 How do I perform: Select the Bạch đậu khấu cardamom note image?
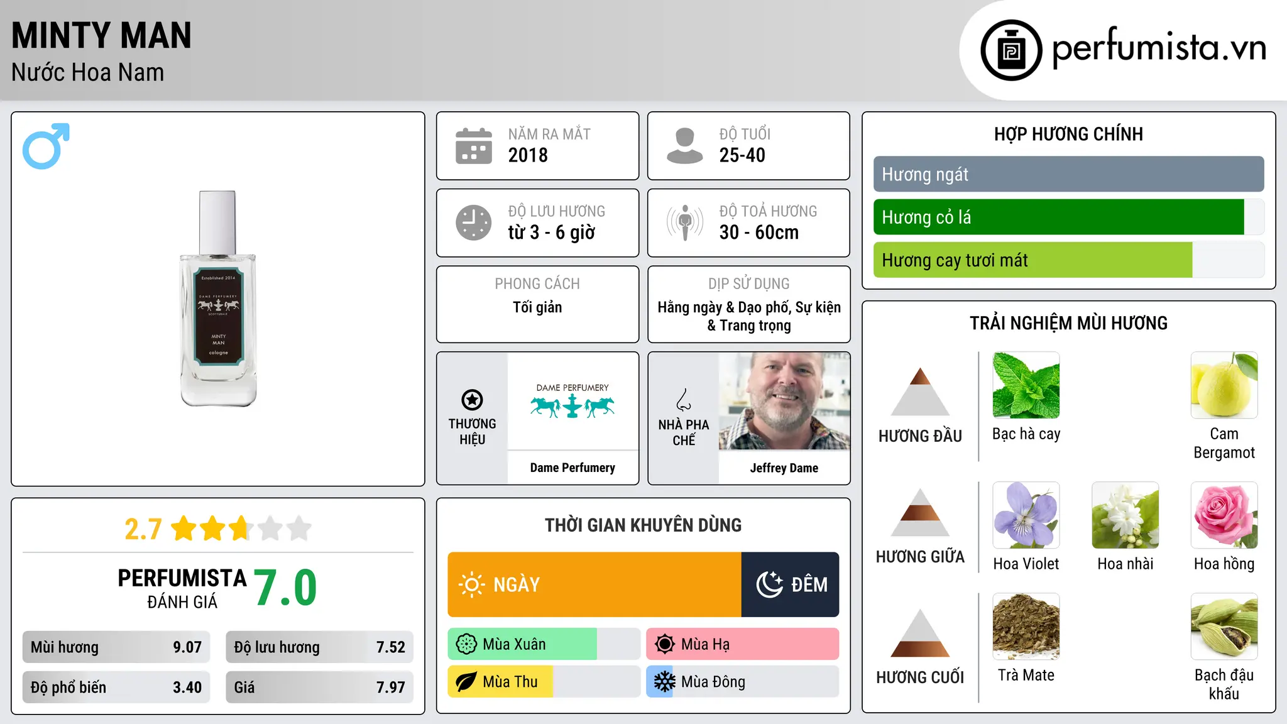coord(1224,627)
